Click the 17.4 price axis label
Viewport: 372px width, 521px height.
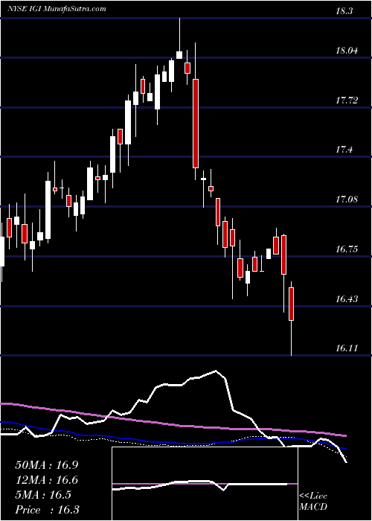pyautogui.click(x=344, y=150)
